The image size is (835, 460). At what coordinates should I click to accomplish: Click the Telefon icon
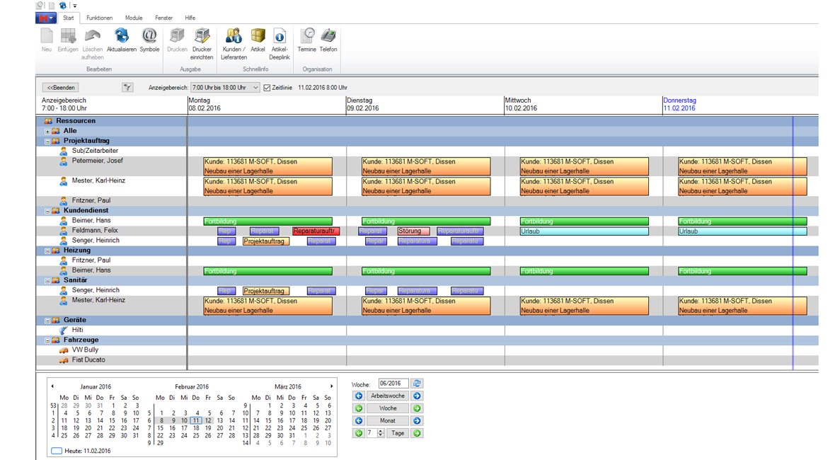[328, 37]
